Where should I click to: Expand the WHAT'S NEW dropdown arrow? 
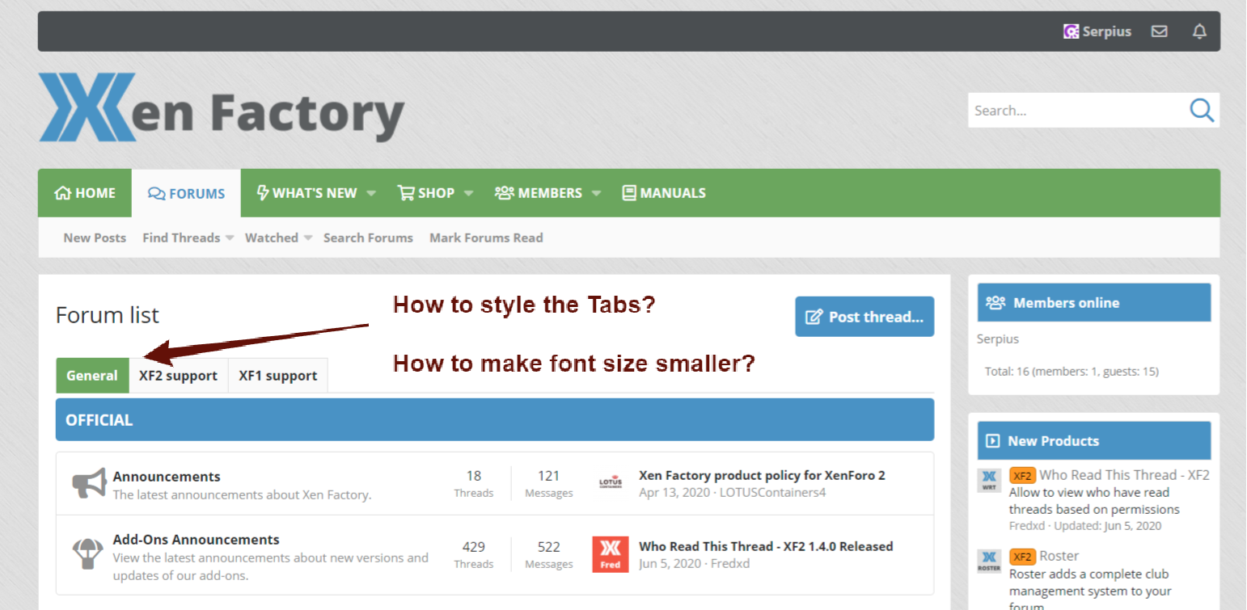[371, 193]
